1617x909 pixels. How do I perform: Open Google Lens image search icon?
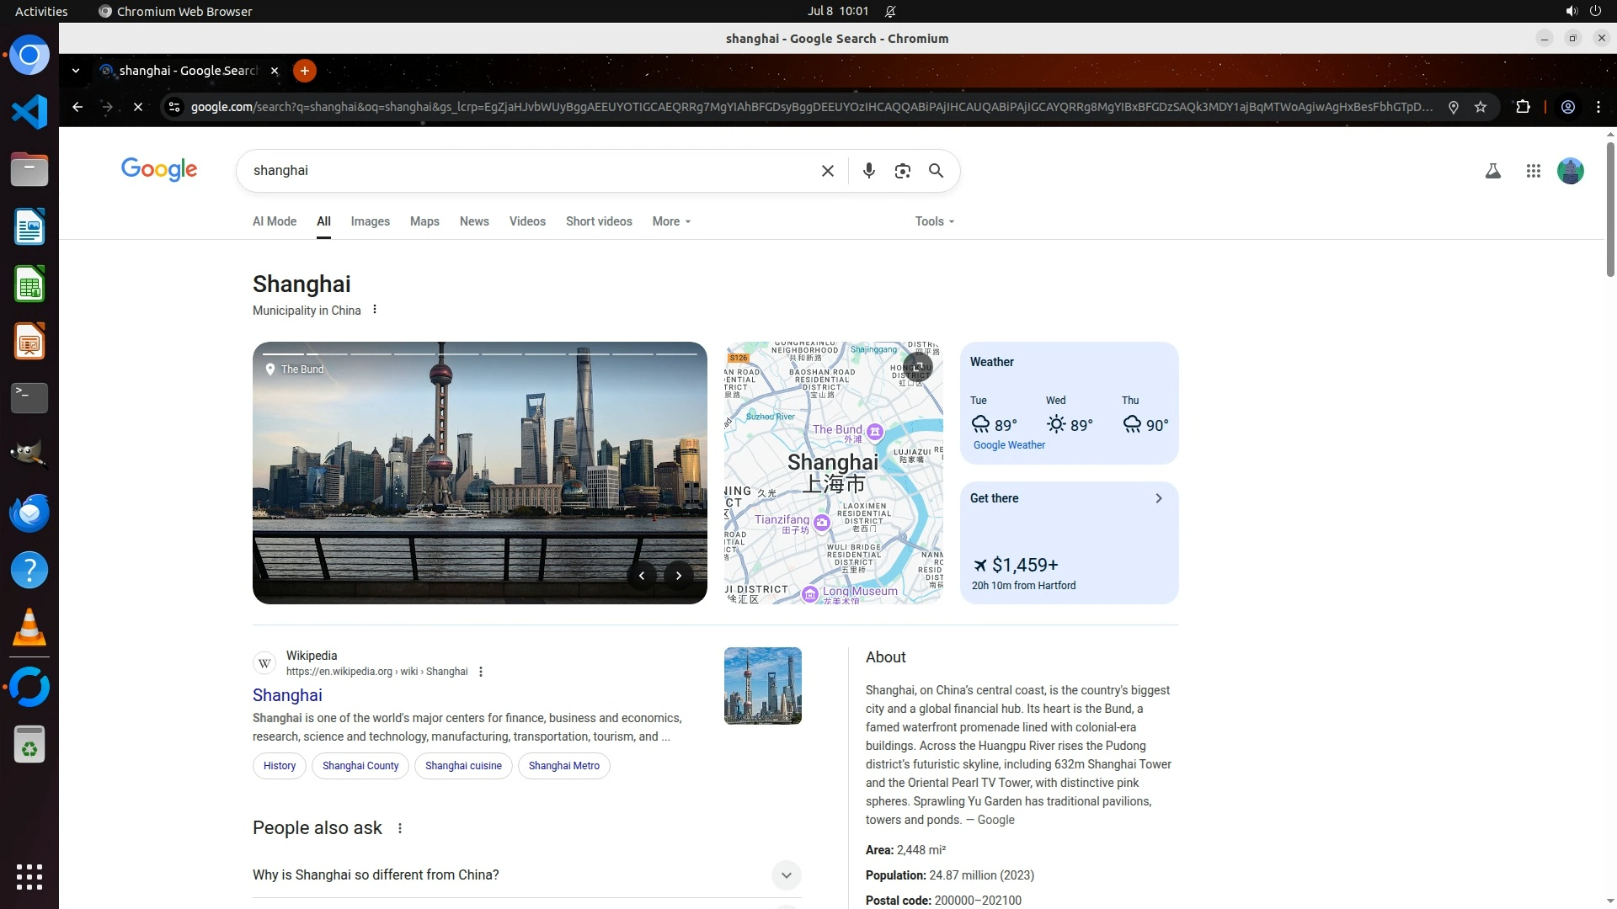(x=902, y=171)
